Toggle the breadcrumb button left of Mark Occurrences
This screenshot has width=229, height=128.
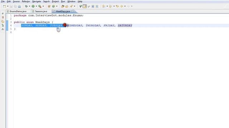[x=81, y=6]
